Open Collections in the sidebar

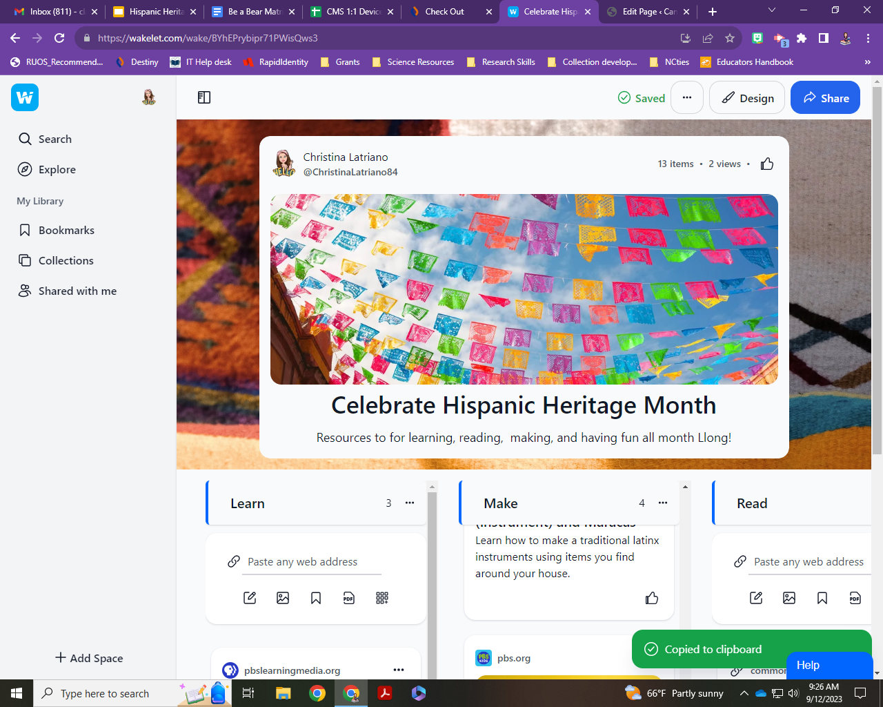(66, 260)
